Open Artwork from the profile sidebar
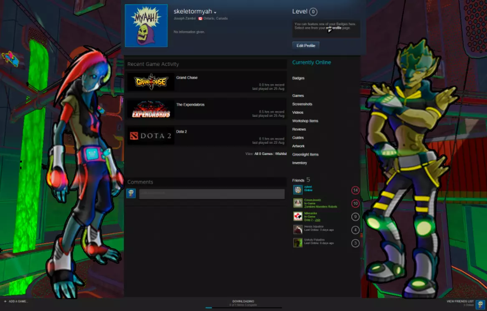487x311 pixels. coord(298,146)
